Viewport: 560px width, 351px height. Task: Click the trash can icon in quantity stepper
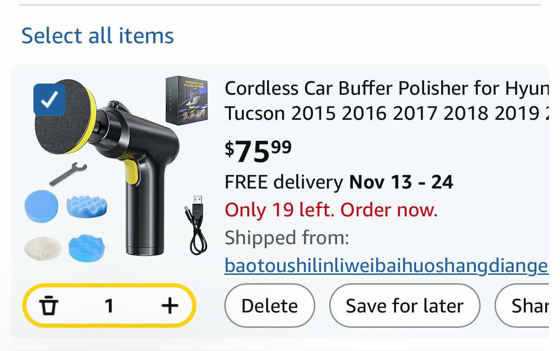click(49, 305)
